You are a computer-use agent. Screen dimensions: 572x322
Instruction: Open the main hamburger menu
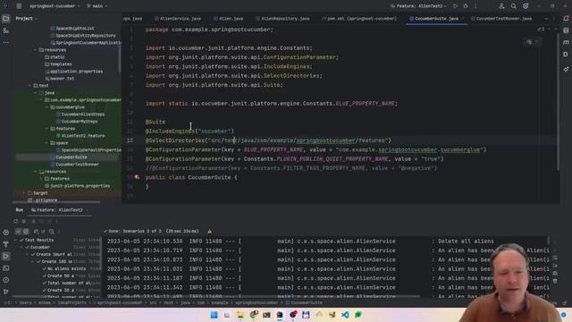pos(19,6)
